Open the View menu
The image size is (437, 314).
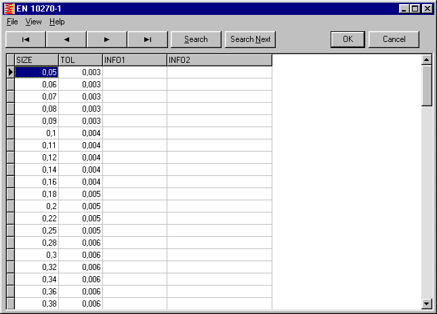34,22
